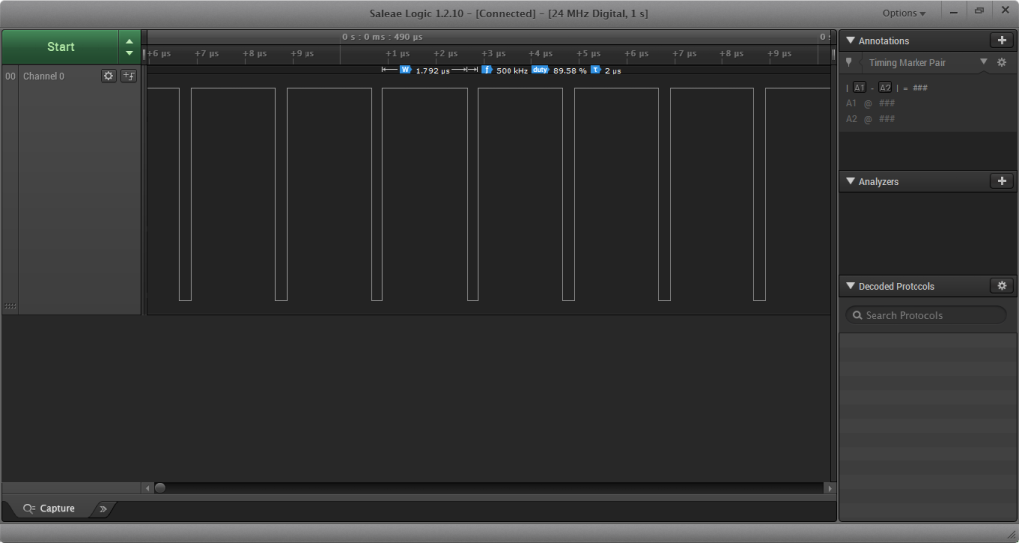
Task: Open Timing Marker Pair gear settings
Action: tap(1001, 63)
